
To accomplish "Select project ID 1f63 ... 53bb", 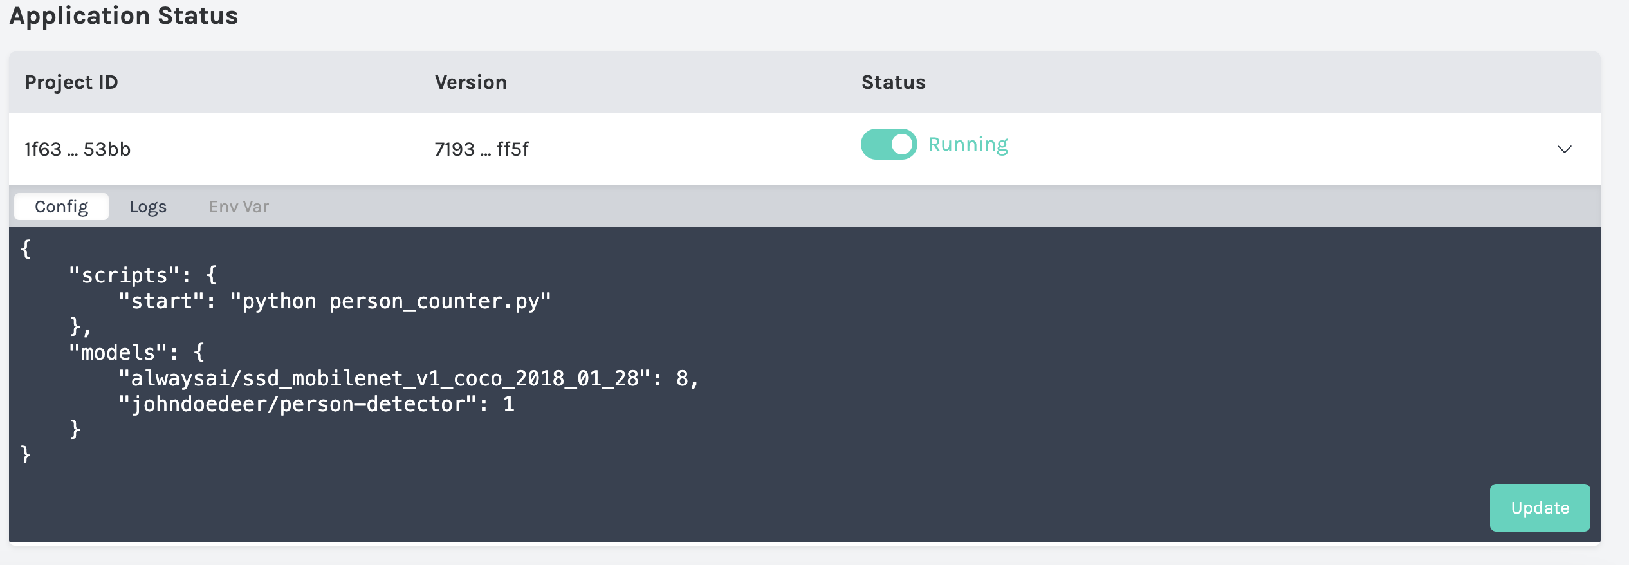I will [x=77, y=149].
